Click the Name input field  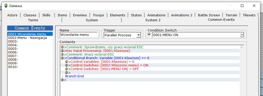(x=79, y=35)
